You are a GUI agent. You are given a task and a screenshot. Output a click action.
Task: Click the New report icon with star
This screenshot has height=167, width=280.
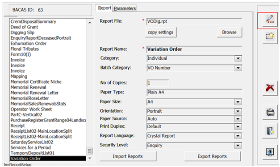[x=270, y=36]
